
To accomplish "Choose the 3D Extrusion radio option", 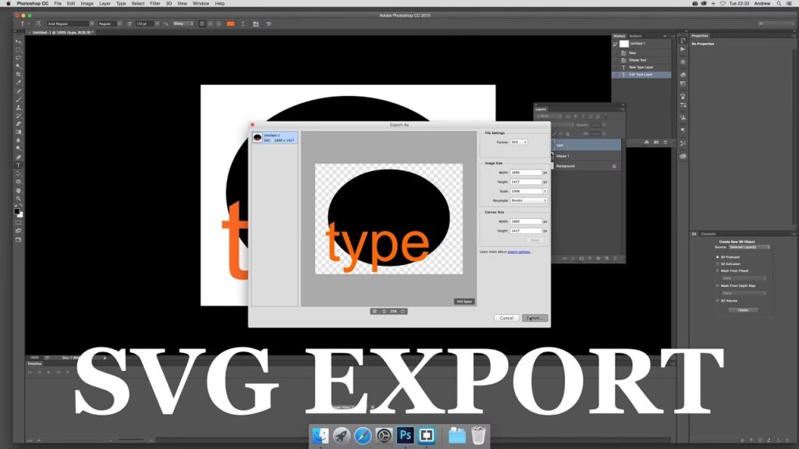I will [718, 263].
